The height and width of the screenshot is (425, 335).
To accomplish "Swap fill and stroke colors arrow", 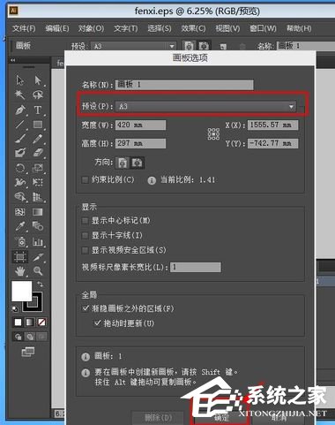I will point(40,285).
